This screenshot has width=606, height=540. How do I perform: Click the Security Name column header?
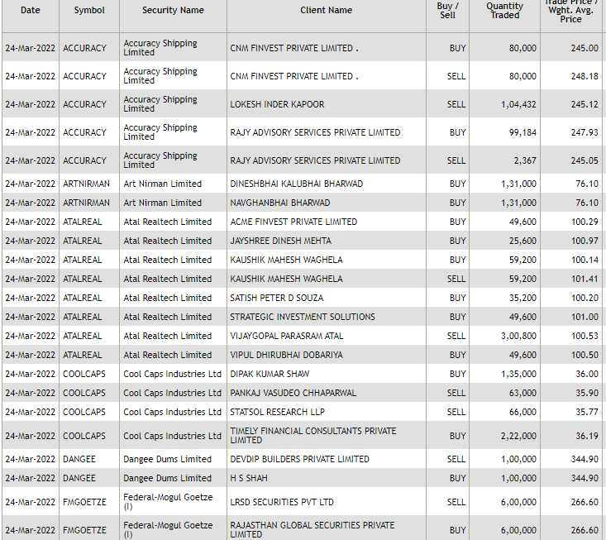click(x=173, y=11)
